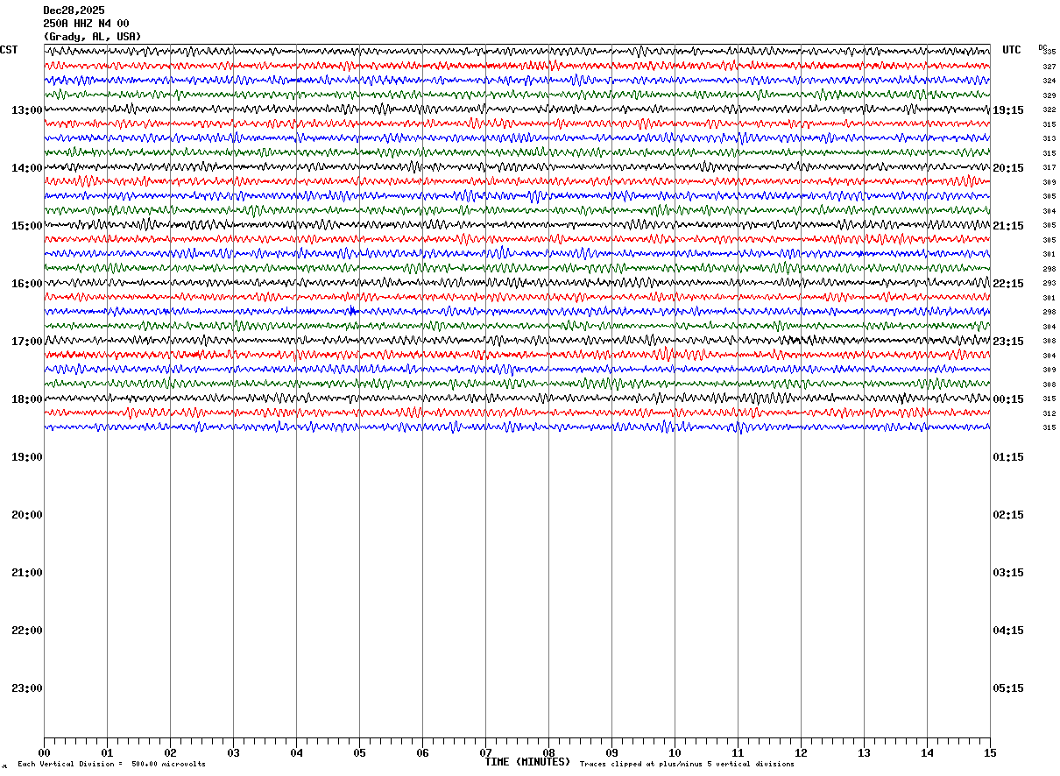Click the Each Vertical Division 500.00 microvolts note
The image size is (1060, 776).
(x=111, y=765)
